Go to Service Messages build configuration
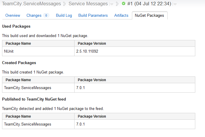 88,4
